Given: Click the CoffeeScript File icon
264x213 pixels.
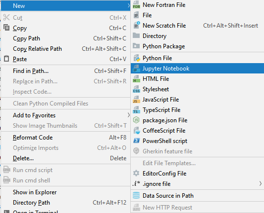Looking at the screenshot, I should tap(137, 130).
